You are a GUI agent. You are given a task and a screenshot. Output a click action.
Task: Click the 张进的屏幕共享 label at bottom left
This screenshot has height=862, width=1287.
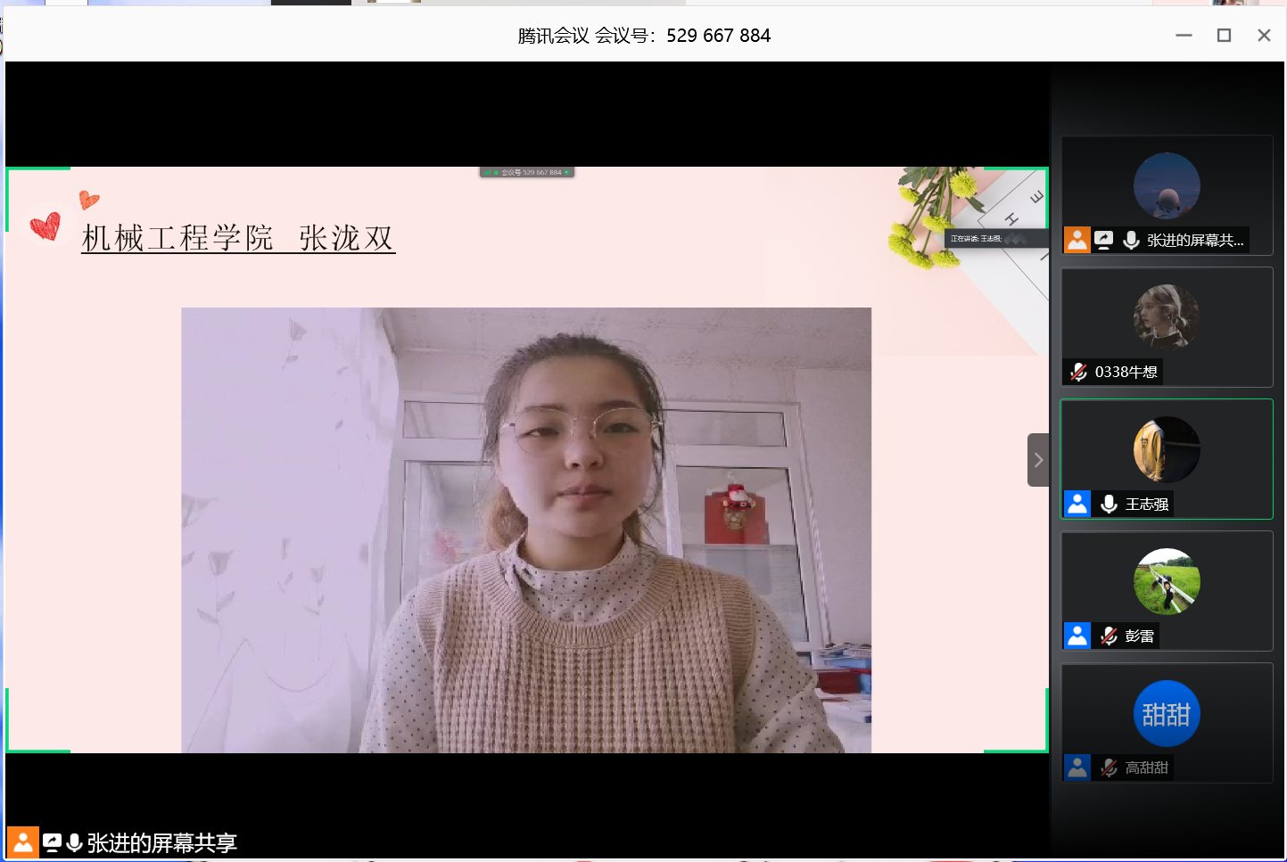pyautogui.click(x=161, y=842)
